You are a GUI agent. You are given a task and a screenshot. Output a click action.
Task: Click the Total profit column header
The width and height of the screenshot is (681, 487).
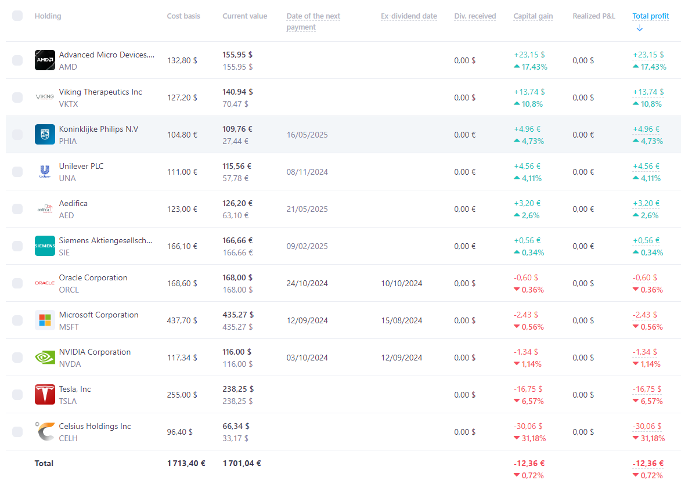650,16
